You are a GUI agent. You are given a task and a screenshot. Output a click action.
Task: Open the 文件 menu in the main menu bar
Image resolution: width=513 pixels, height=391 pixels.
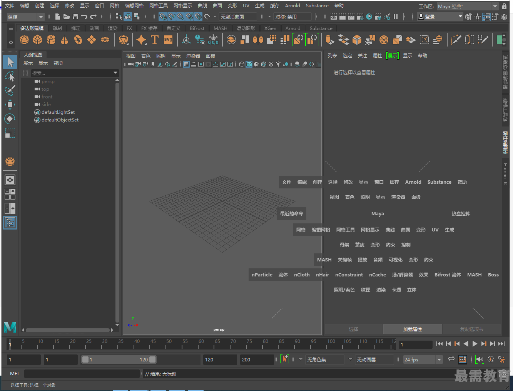[10, 6]
